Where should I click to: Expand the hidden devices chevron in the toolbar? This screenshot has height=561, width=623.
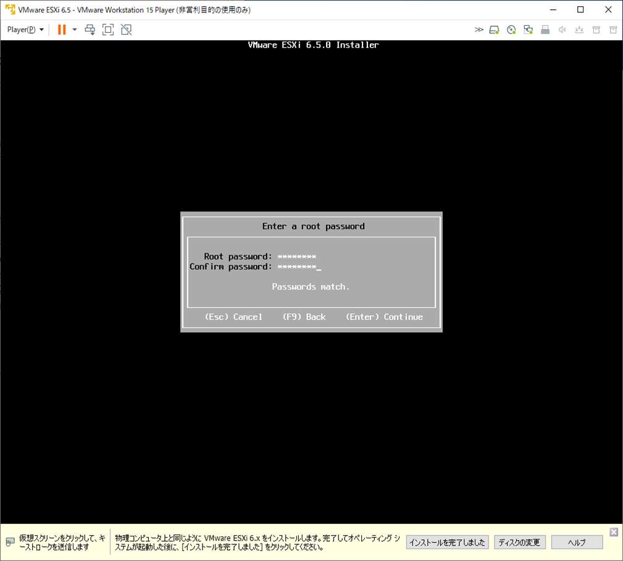tap(479, 30)
